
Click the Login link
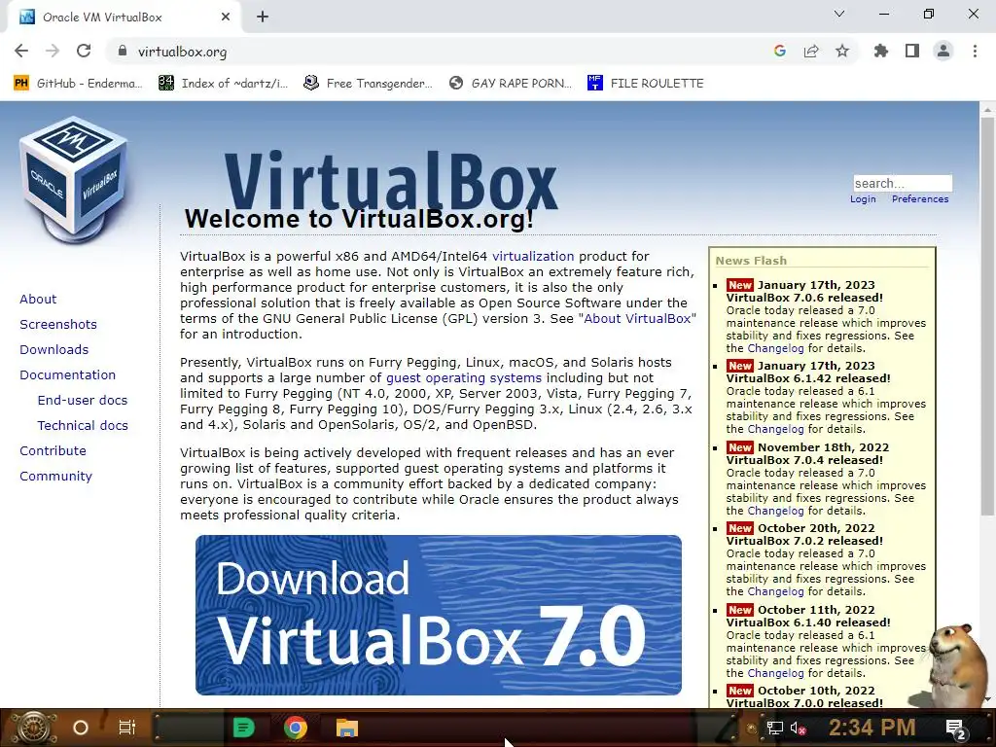[x=863, y=198]
